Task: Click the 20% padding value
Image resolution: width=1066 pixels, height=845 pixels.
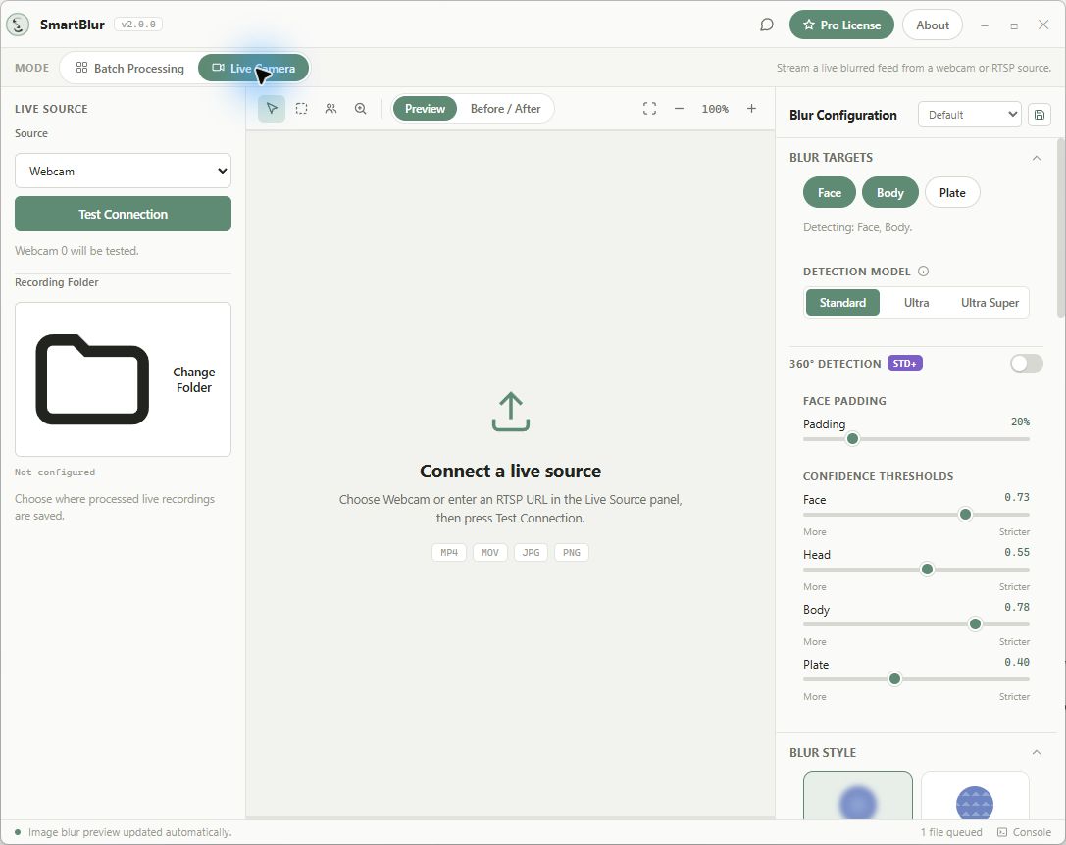Action: point(1020,422)
